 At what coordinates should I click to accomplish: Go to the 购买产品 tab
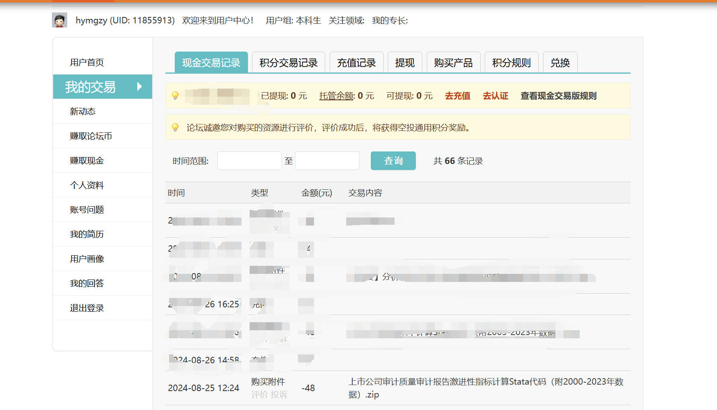(453, 62)
